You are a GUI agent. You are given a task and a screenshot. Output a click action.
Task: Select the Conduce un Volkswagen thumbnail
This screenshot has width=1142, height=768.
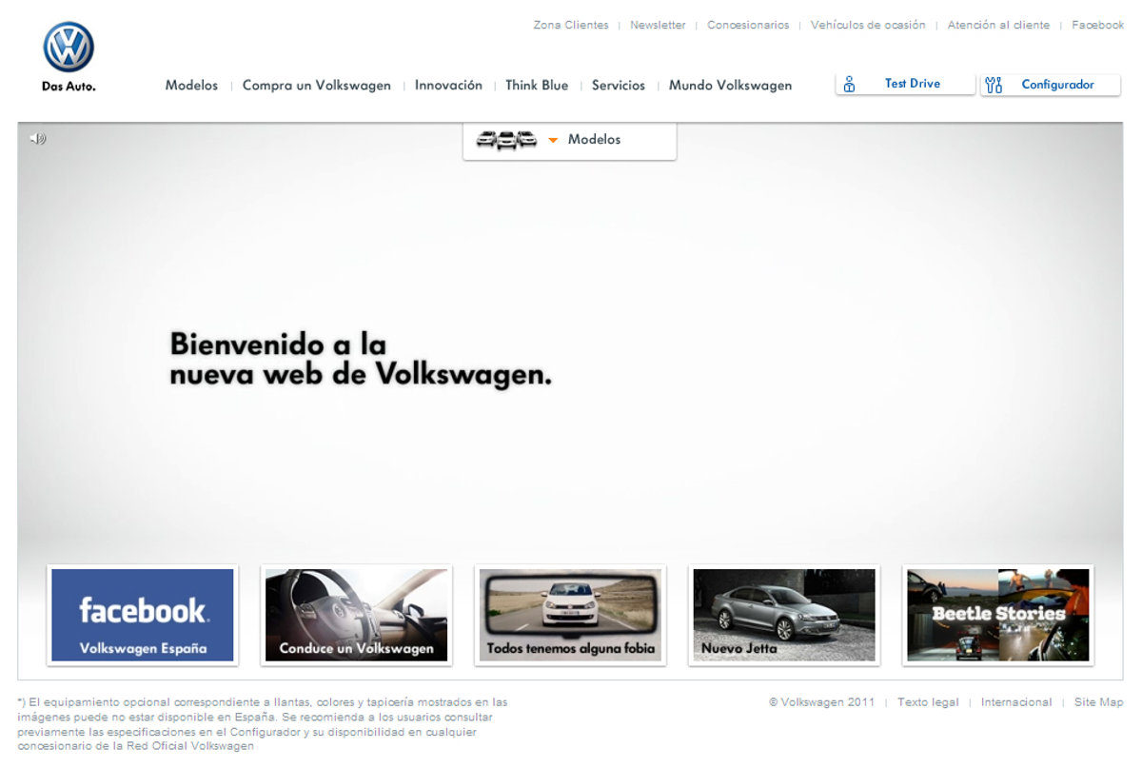(x=357, y=615)
